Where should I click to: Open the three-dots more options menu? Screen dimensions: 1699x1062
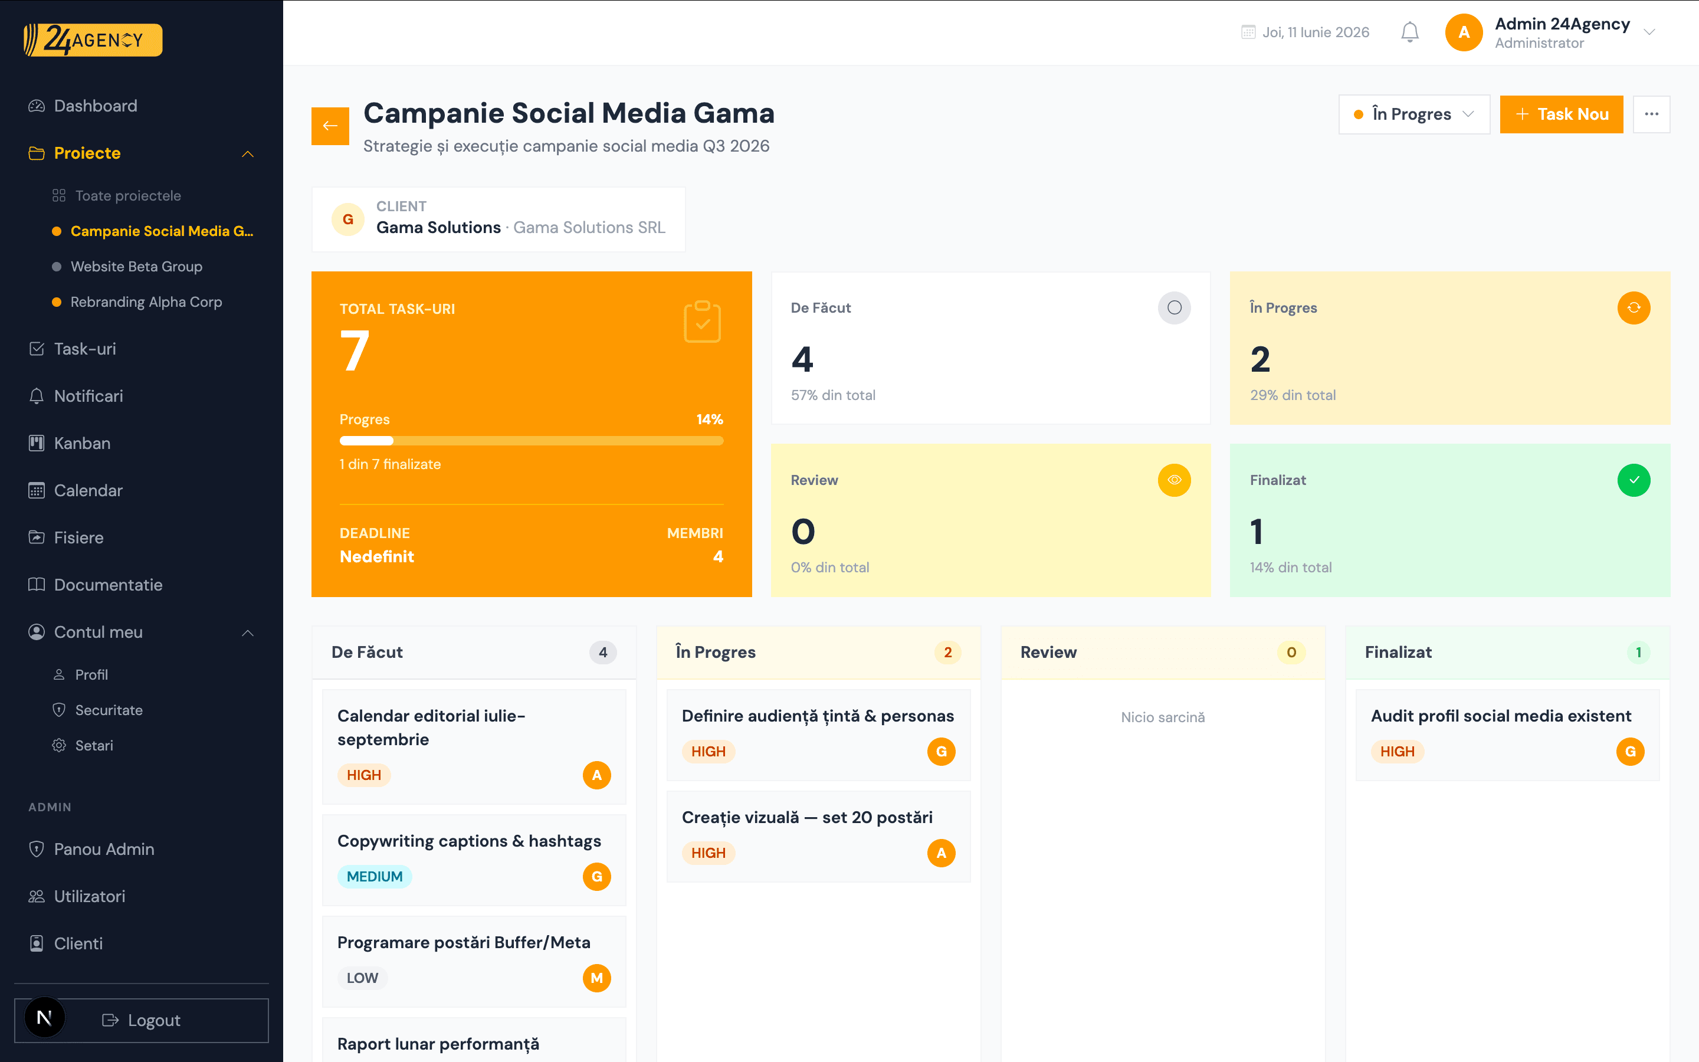tap(1651, 114)
